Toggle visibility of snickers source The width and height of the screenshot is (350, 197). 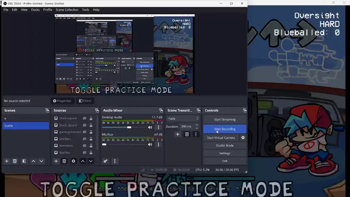[85, 139]
